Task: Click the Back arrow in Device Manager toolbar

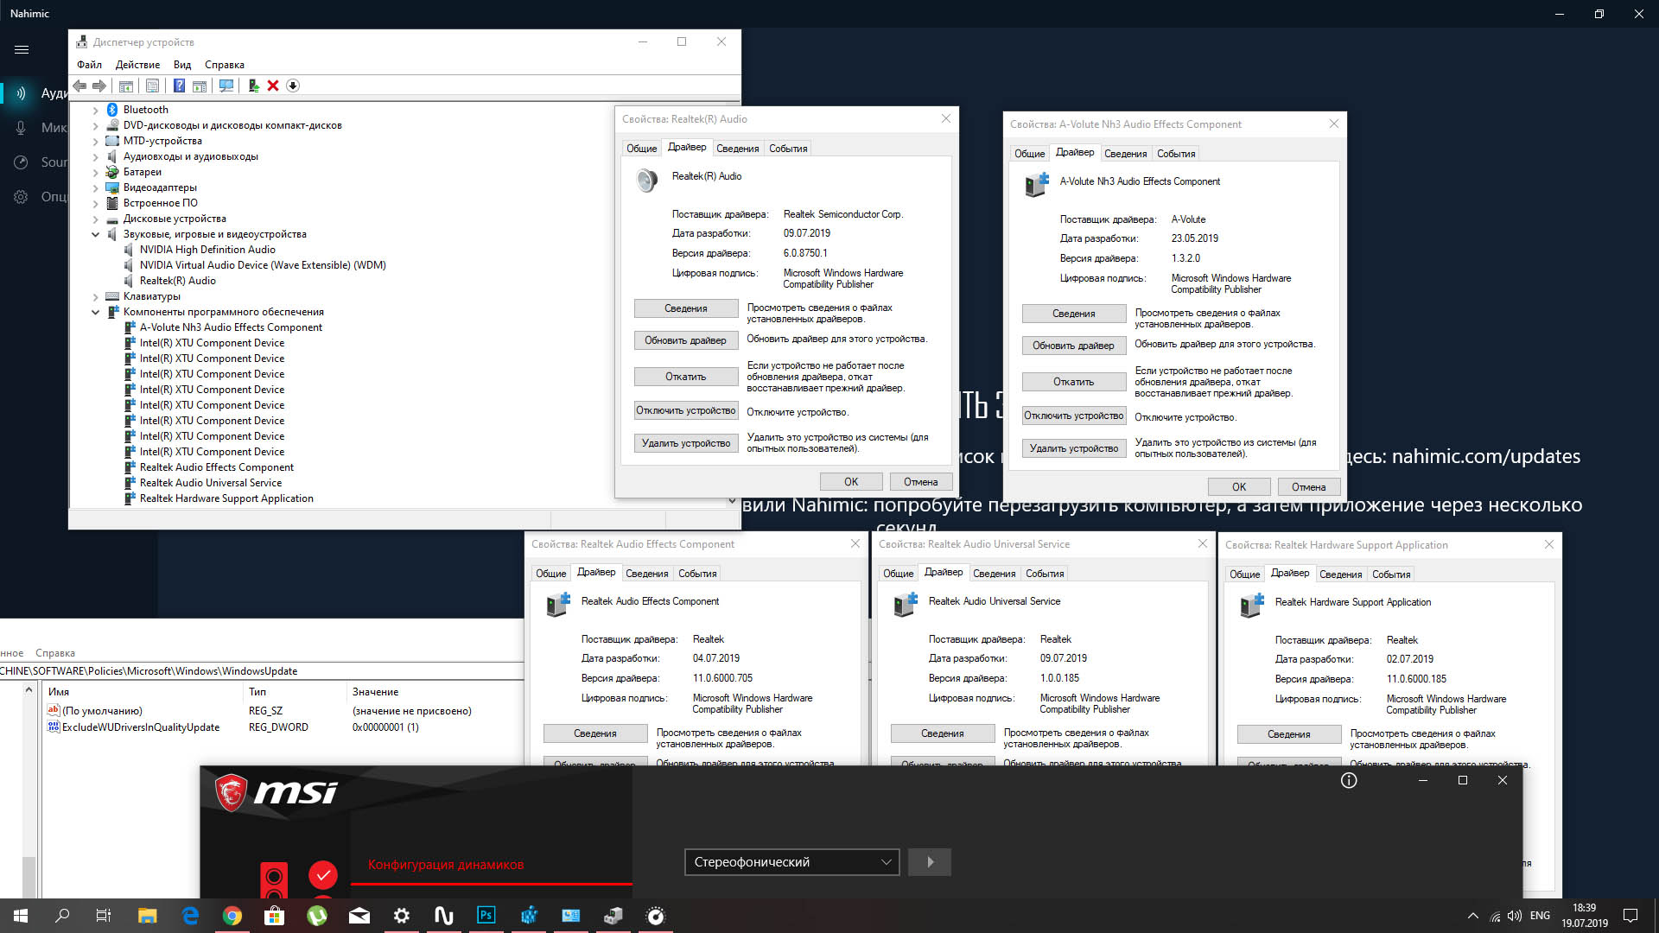Action: [79, 86]
